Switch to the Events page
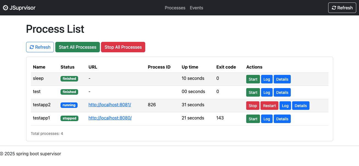 tap(196, 8)
